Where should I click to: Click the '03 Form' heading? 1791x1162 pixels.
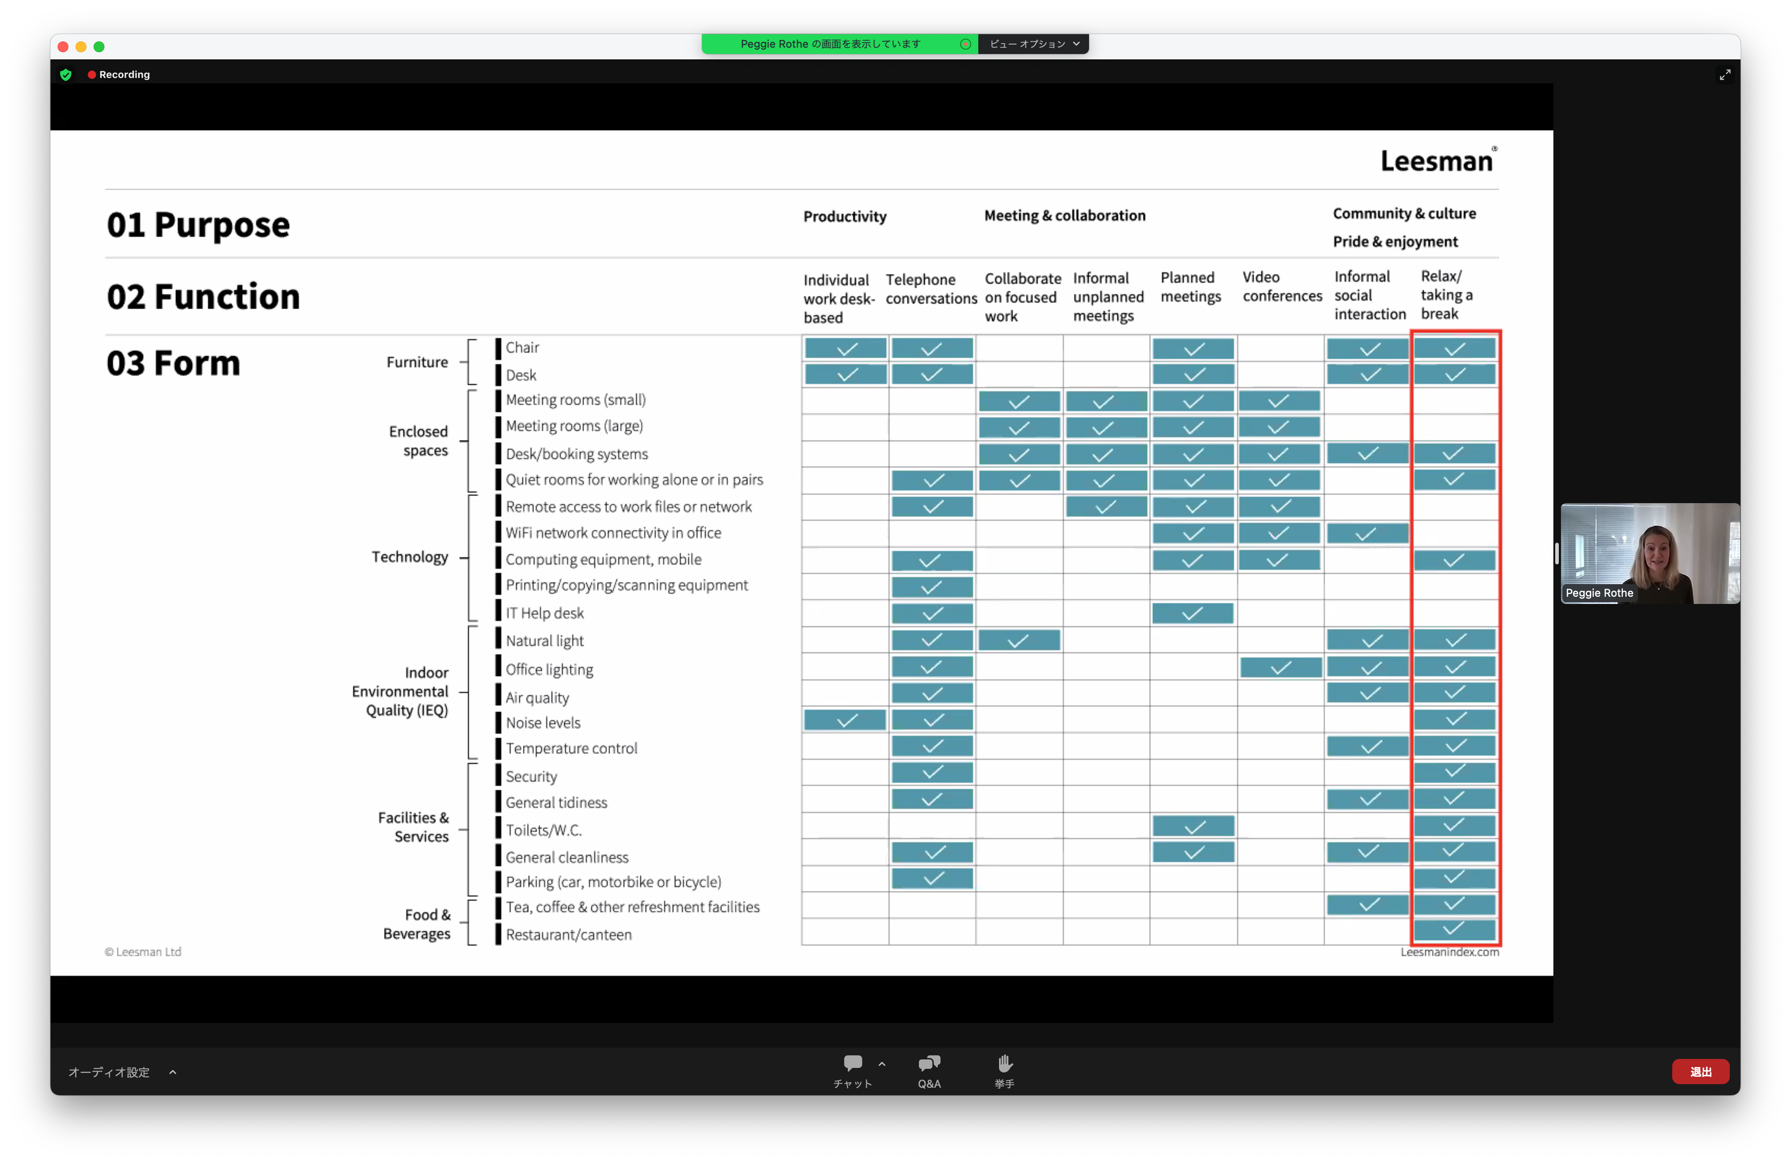tap(173, 363)
